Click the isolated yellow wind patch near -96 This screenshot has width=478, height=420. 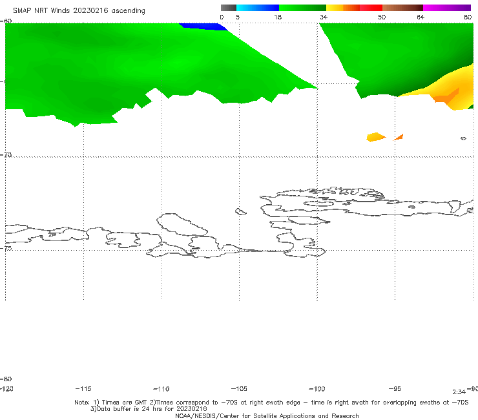[376, 137]
